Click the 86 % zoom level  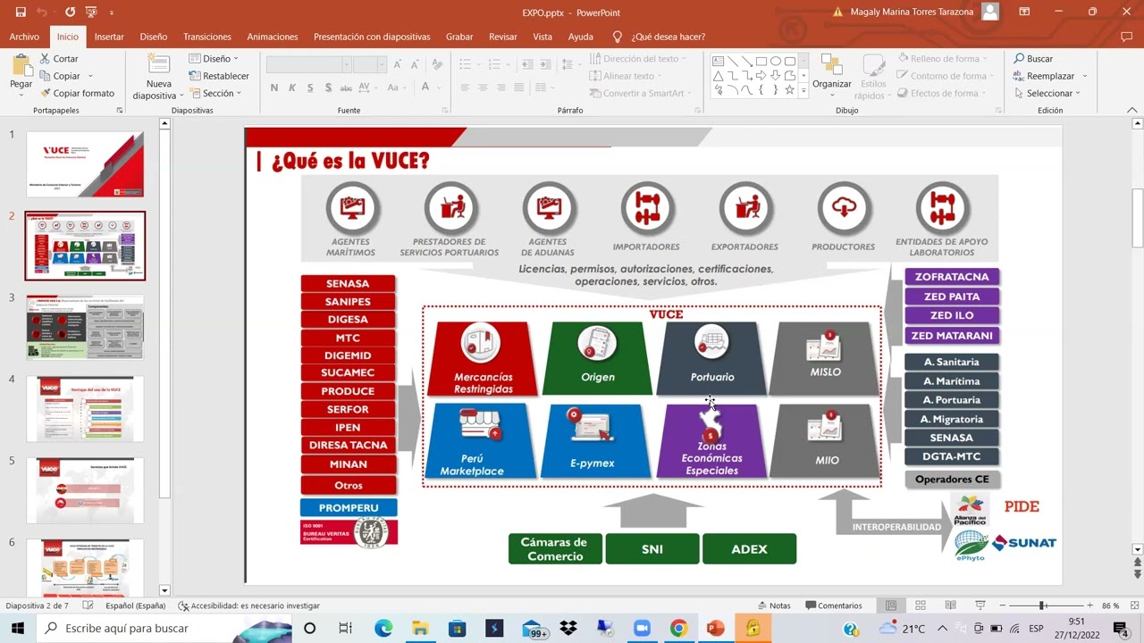tap(1111, 605)
